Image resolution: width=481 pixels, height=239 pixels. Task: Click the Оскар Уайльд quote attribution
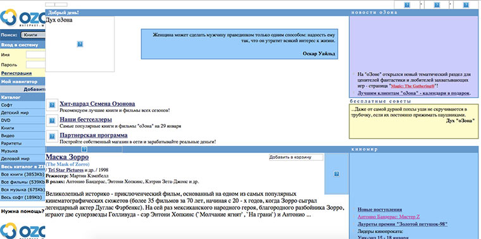(319, 54)
